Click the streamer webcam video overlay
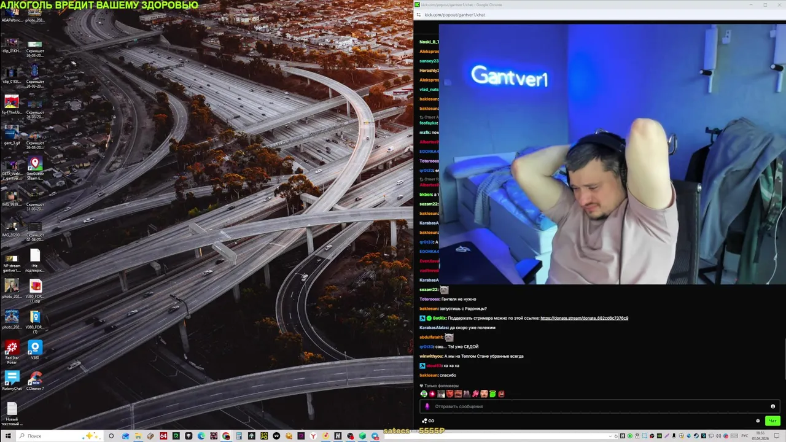This screenshot has width=786, height=442. point(612,153)
